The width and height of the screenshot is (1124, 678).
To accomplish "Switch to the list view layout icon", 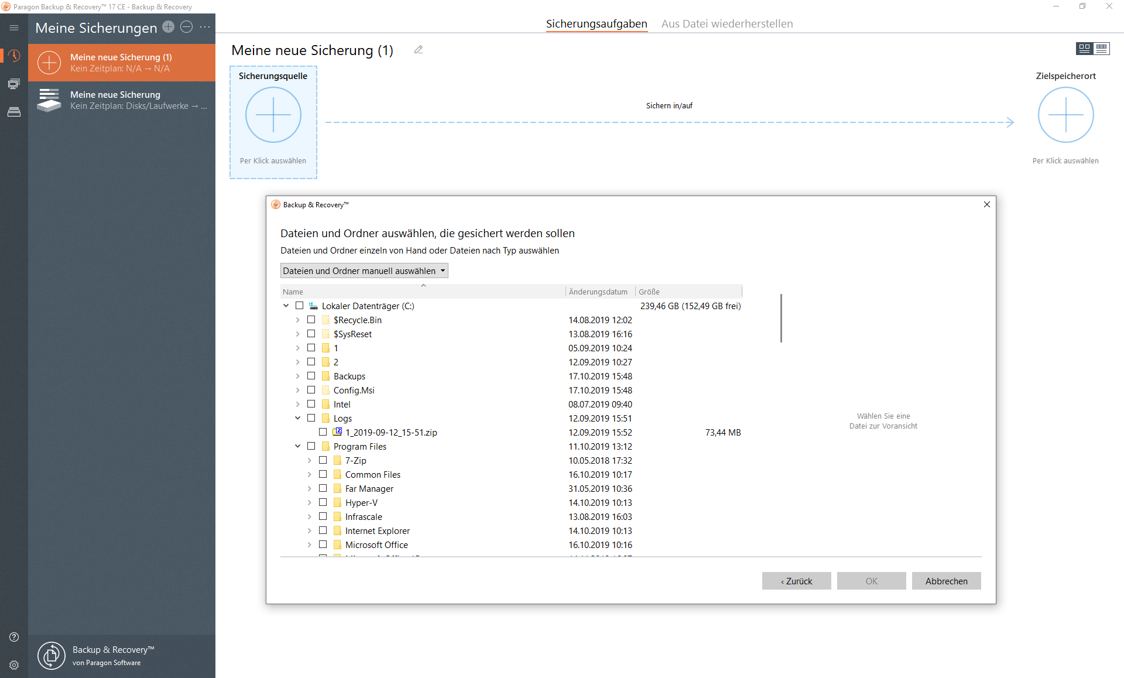I will pyautogui.click(x=1102, y=49).
